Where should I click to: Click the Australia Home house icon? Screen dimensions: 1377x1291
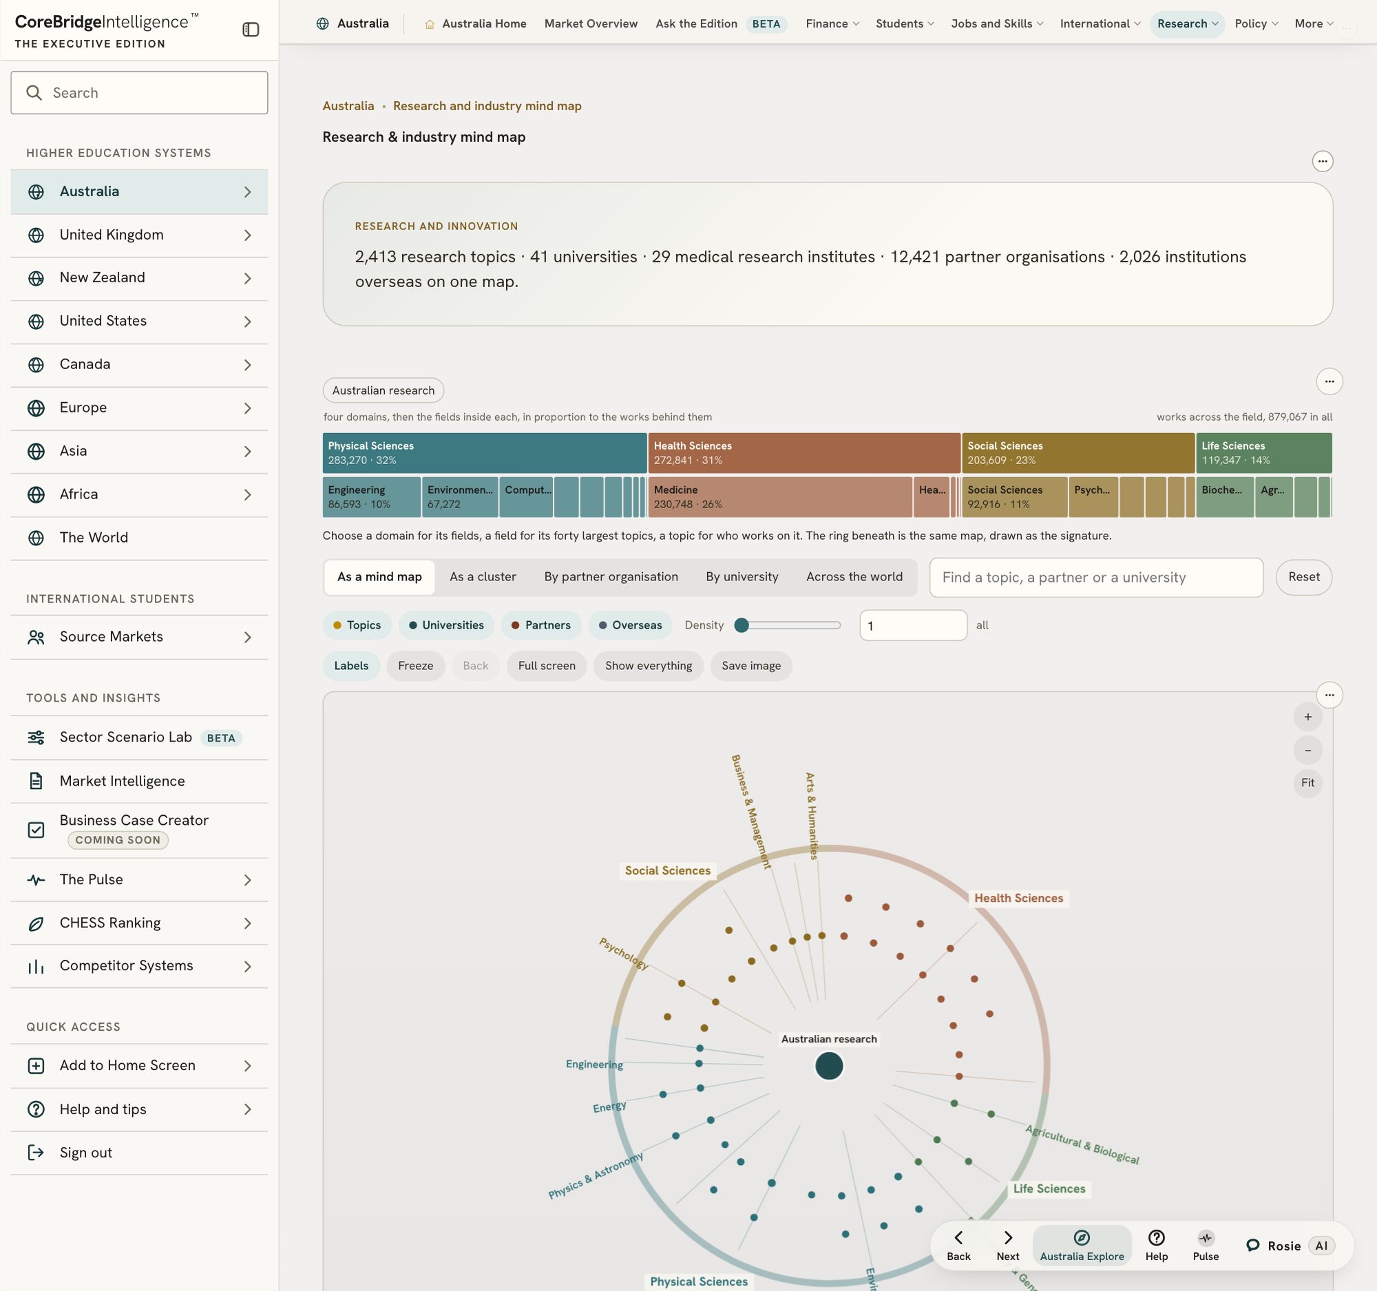point(430,24)
